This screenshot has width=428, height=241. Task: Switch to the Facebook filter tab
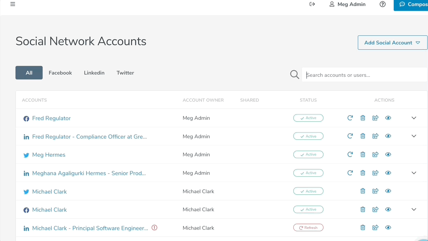60,73
